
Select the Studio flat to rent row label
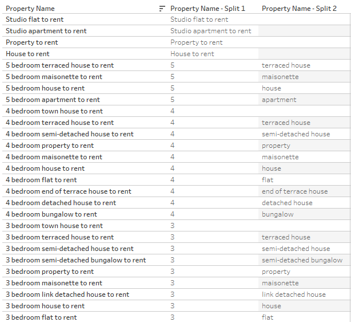pyautogui.click(x=35, y=19)
